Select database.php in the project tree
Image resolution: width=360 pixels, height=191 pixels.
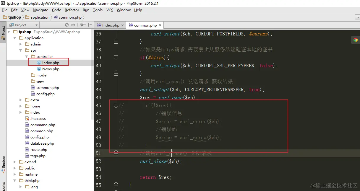(x=40, y=143)
